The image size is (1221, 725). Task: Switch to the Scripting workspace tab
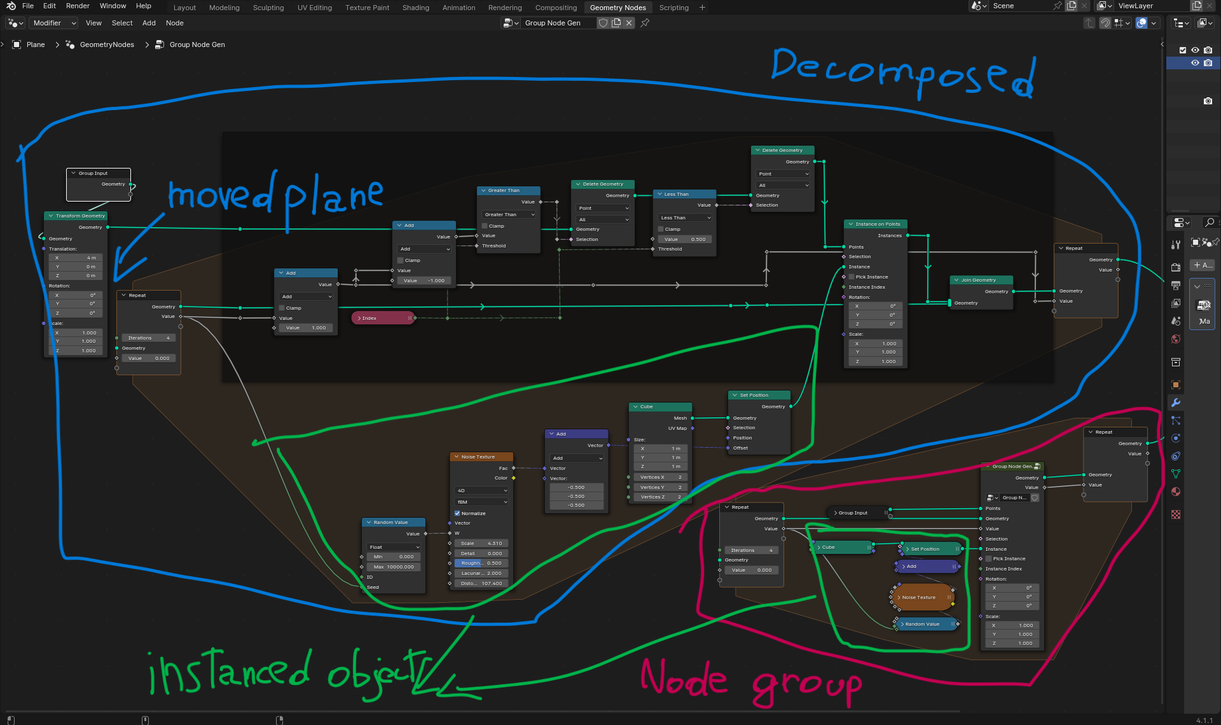(x=673, y=8)
